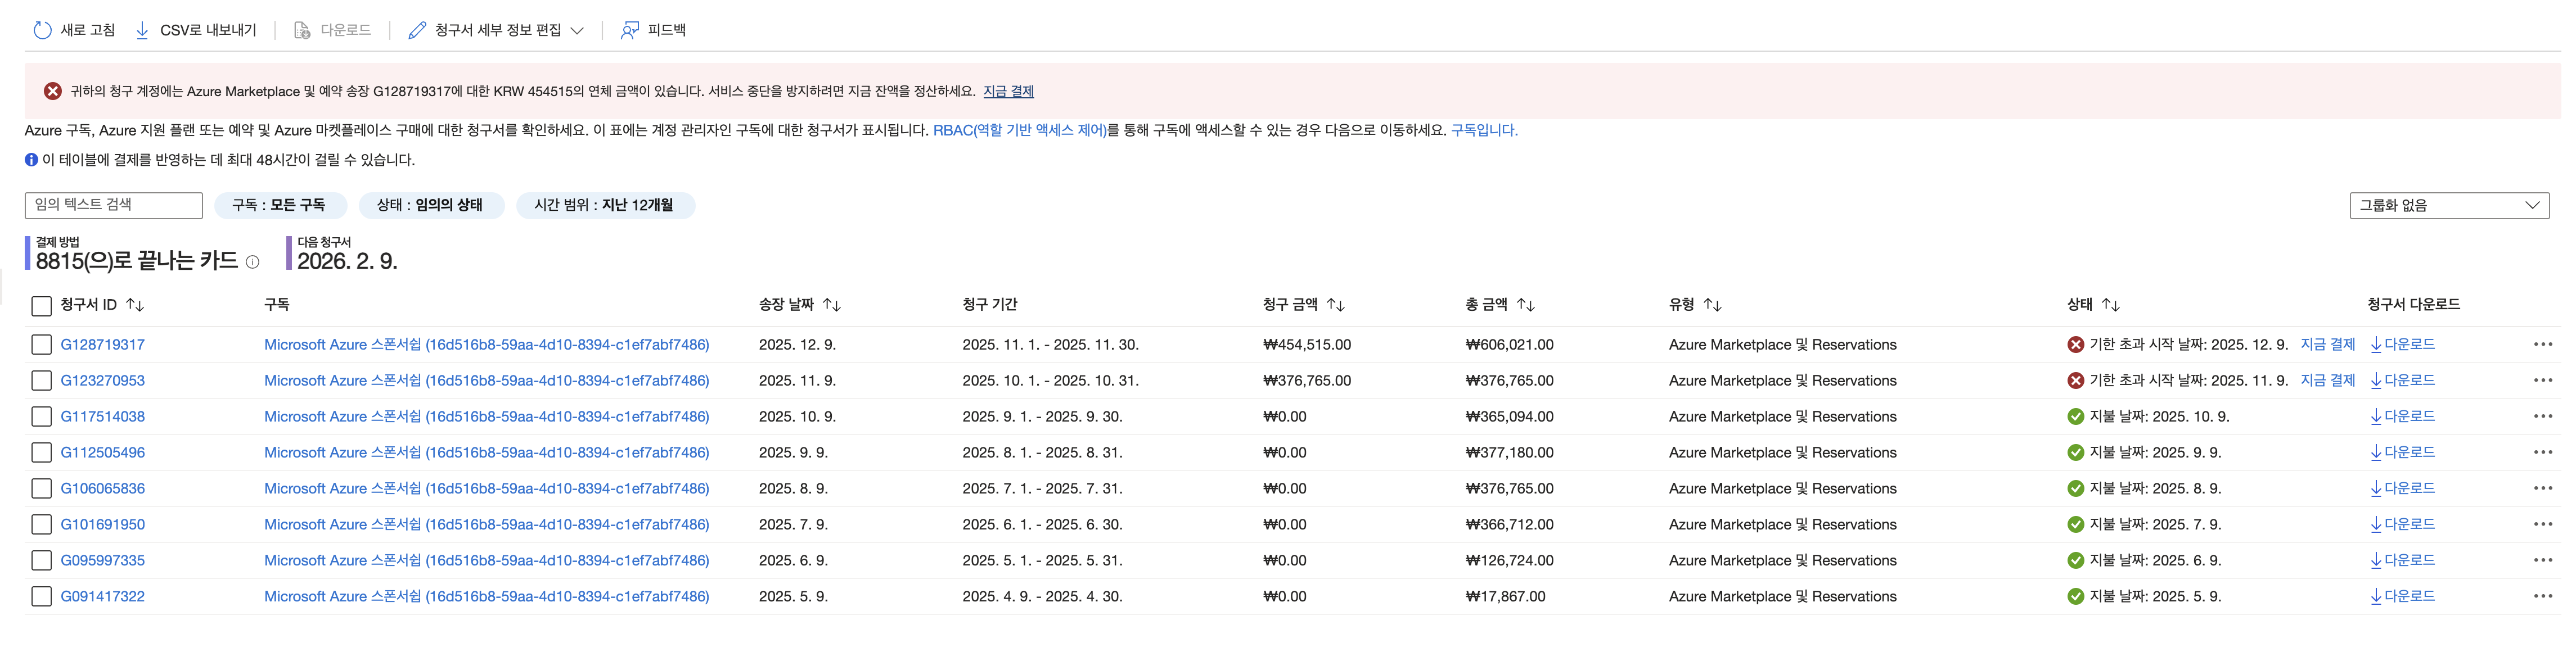Open invoice G117514038

[x=102, y=417]
